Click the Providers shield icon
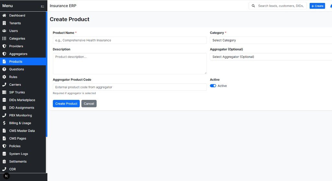Screen dimensions: 332x181 [4, 46]
